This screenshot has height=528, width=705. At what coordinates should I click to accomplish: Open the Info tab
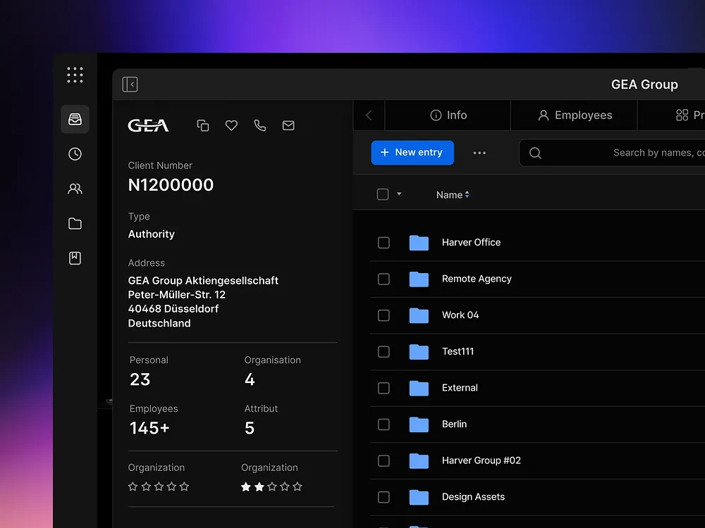[448, 115]
